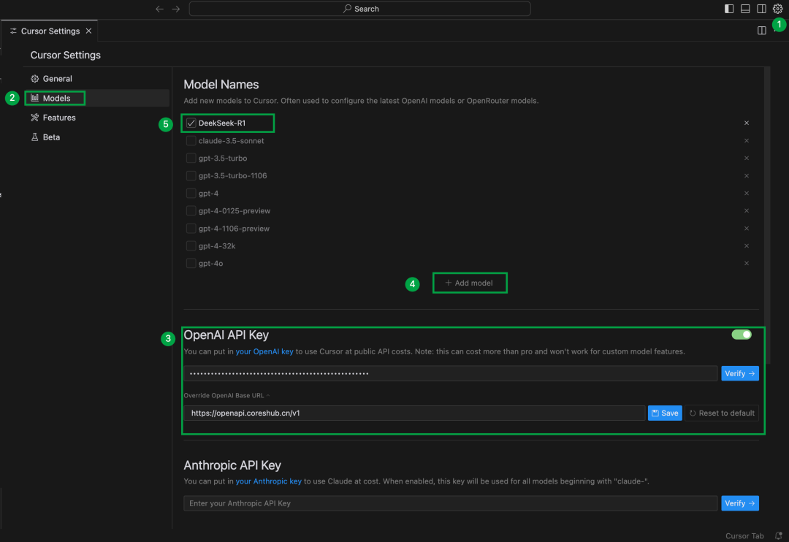Close the Cursor Settings tab
Viewport: 789px width, 542px height.
coord(88,31)
